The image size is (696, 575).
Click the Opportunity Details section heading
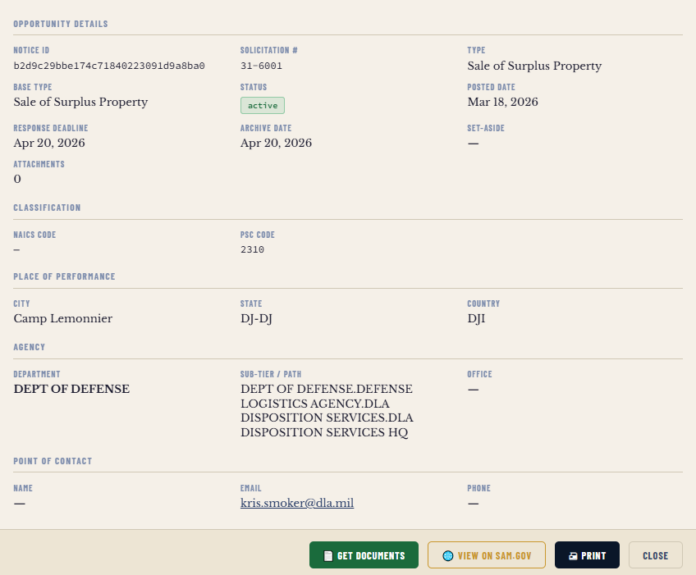[x=61, y=24]
